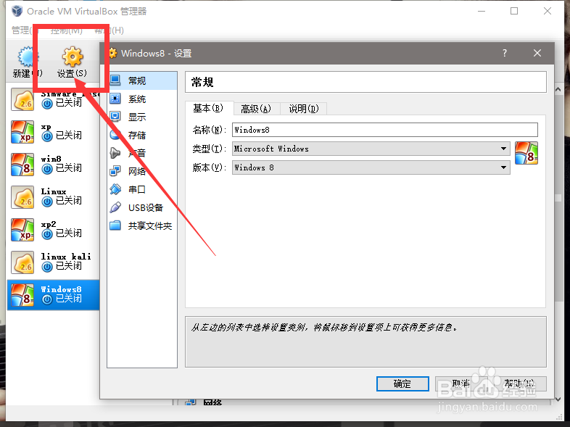This screenshot has height=427, width=570.
Task: Click the New VM blue starburst icon
Action: 28,57
